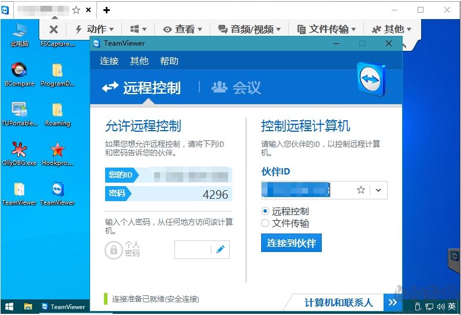The image size is (461, 315).
Task: Select the 远程控制 radio button
Action: tap(265, 211)
